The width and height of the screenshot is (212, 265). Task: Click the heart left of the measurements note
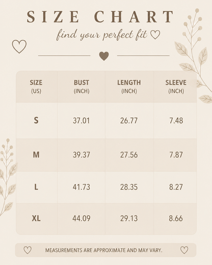click(x=28, y=250)
